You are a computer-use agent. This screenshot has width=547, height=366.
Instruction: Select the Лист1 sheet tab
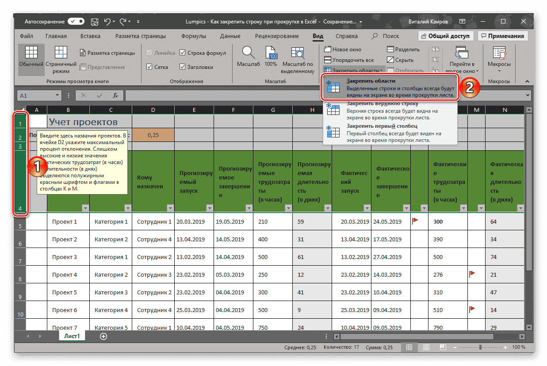[72, 336]
